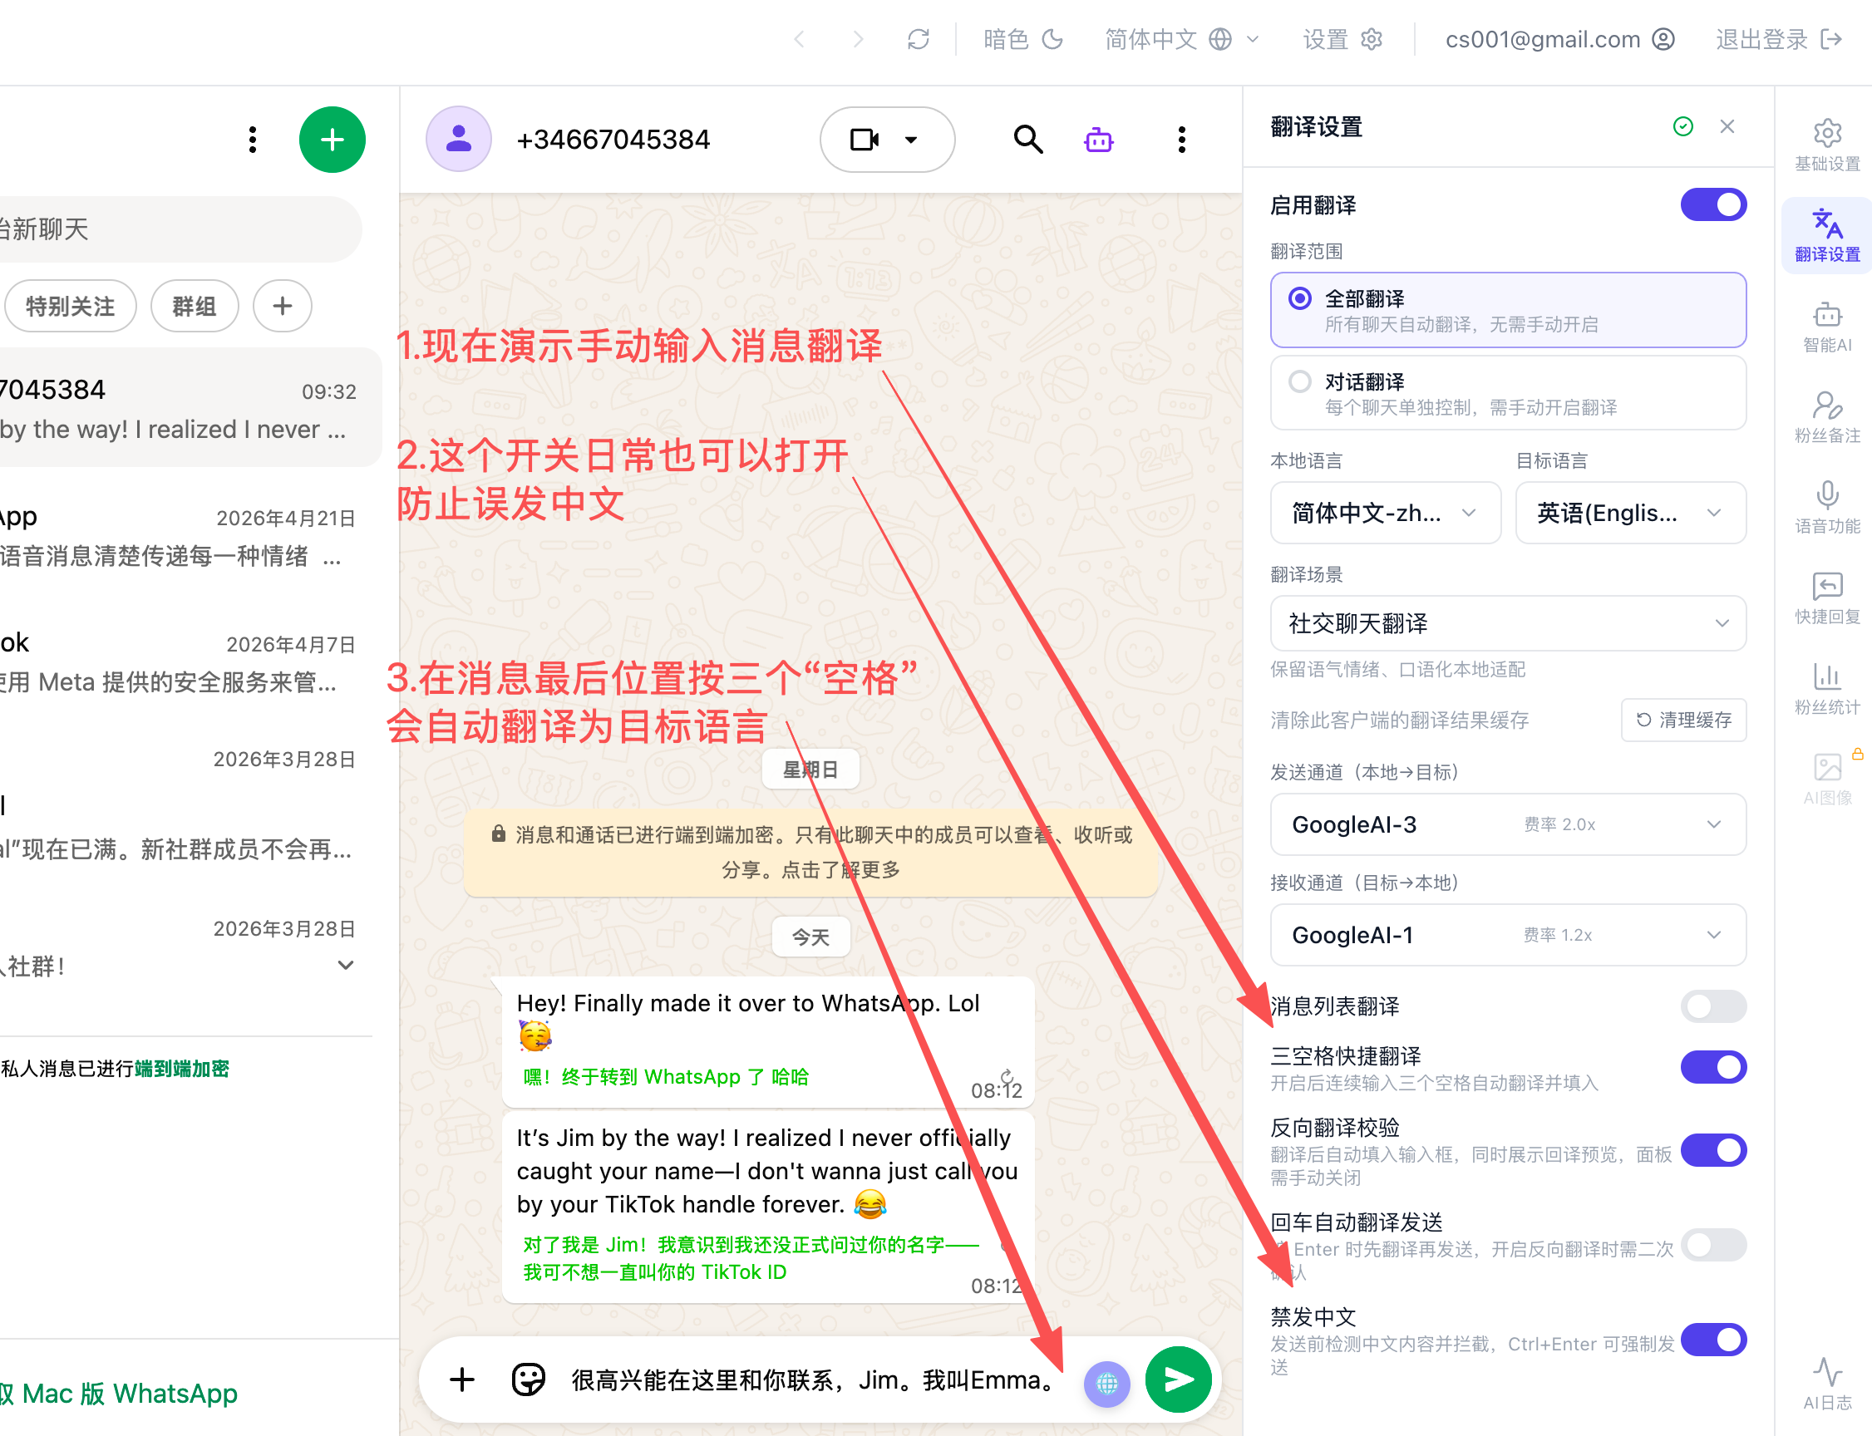This screenshot has height=1436, width=1872.
Task: Toggle the 反向翻译校验 switch
Action: point(1713,1150)
